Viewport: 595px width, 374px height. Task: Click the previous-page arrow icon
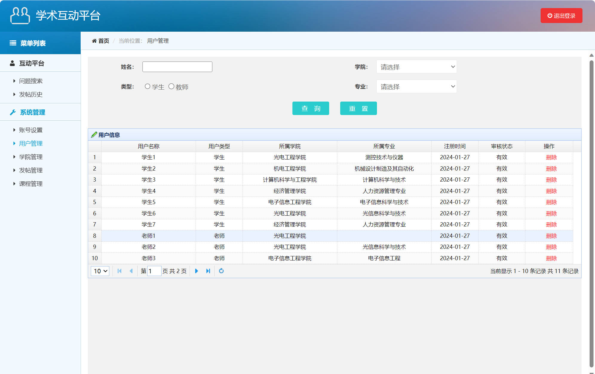[x=131, y=271]
